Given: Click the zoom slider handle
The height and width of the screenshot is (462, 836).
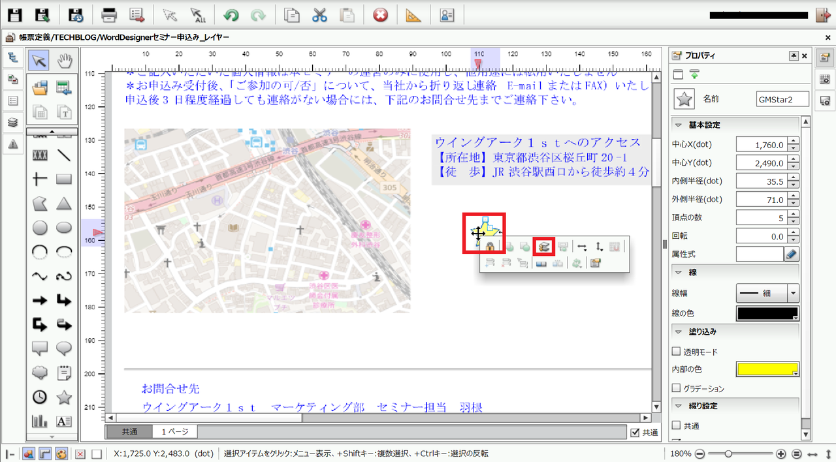Looking at the screenshot, I should coord(728,454).
